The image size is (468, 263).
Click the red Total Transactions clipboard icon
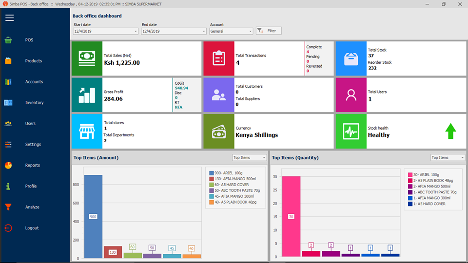[219, 58]
